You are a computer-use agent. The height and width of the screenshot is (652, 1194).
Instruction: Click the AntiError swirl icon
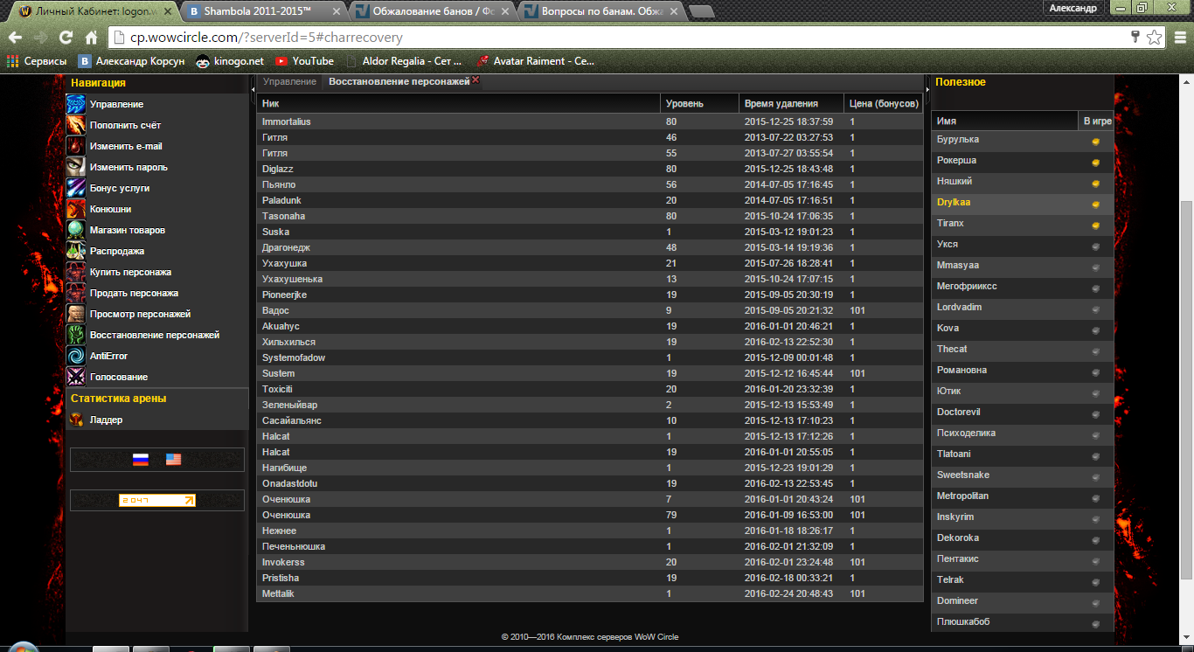pyautogui.click(x=76, y=356)
